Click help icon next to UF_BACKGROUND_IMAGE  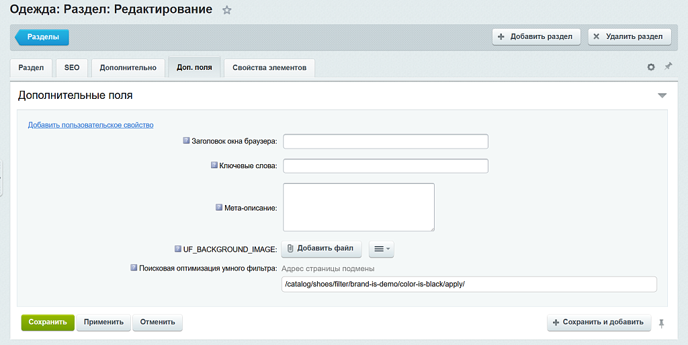point(178,249)
